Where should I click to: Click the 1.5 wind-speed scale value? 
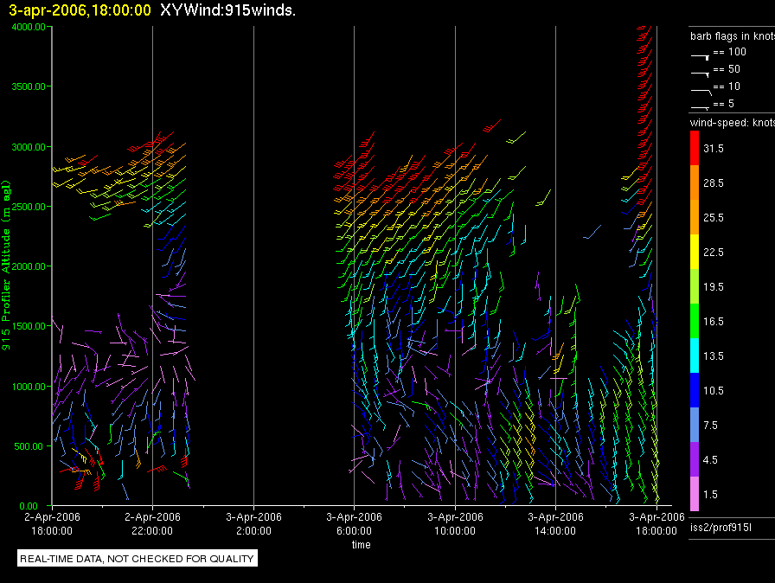711,494
